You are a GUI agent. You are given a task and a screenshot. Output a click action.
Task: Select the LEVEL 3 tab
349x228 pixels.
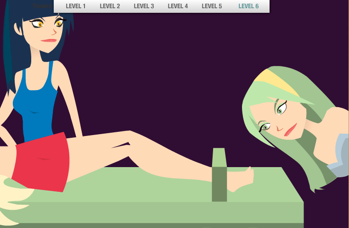click(x=144, y=6)
